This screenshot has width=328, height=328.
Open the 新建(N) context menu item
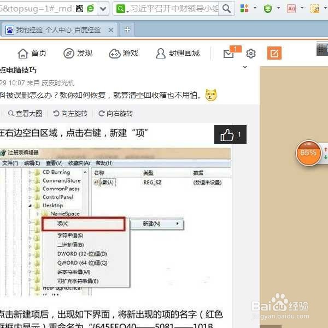tap(157, 224)
